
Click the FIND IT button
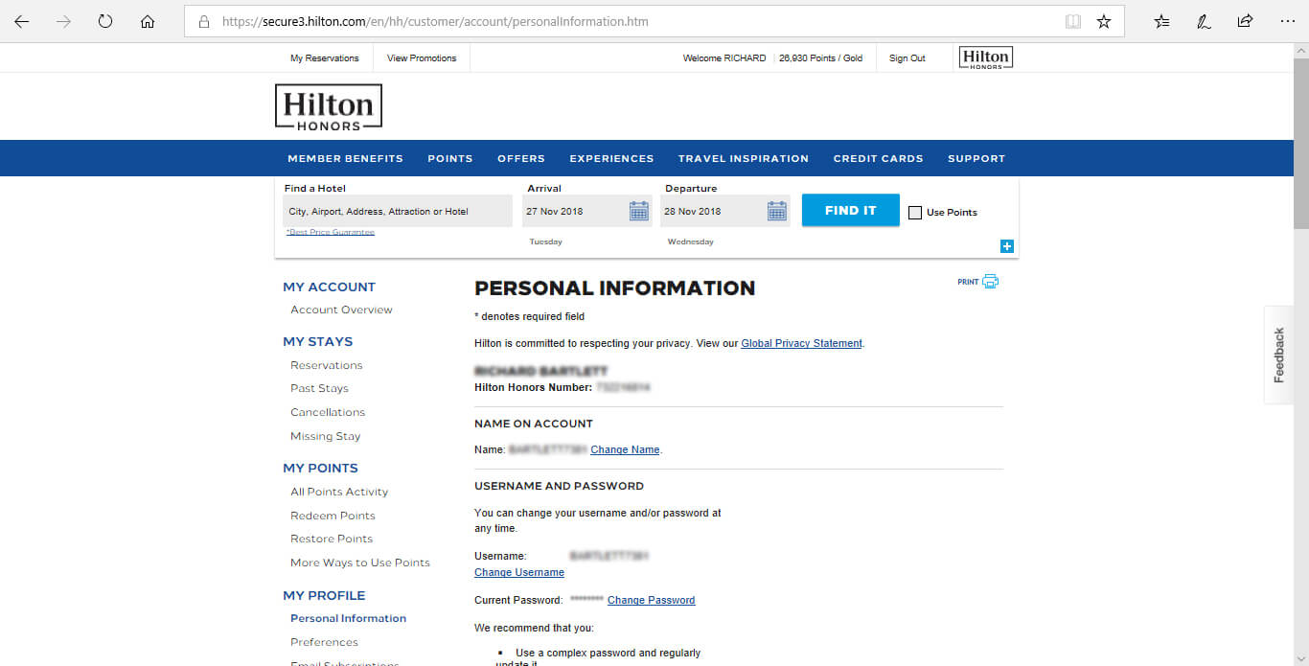coord(851,211)
